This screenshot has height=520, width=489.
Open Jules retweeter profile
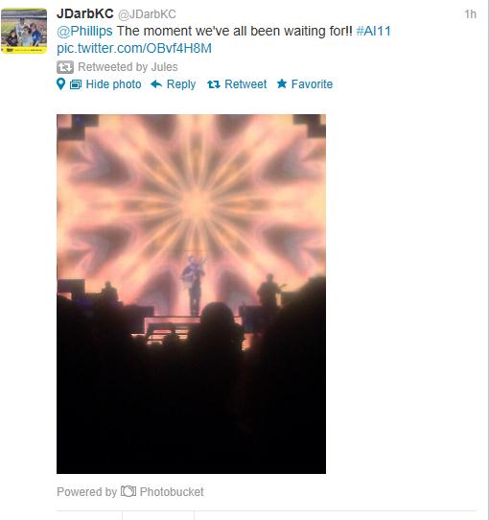tap(164, 67)
